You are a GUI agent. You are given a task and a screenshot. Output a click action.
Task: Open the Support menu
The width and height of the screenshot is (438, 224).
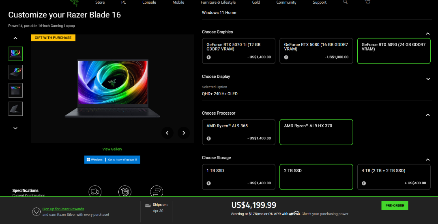pos(320,2)
